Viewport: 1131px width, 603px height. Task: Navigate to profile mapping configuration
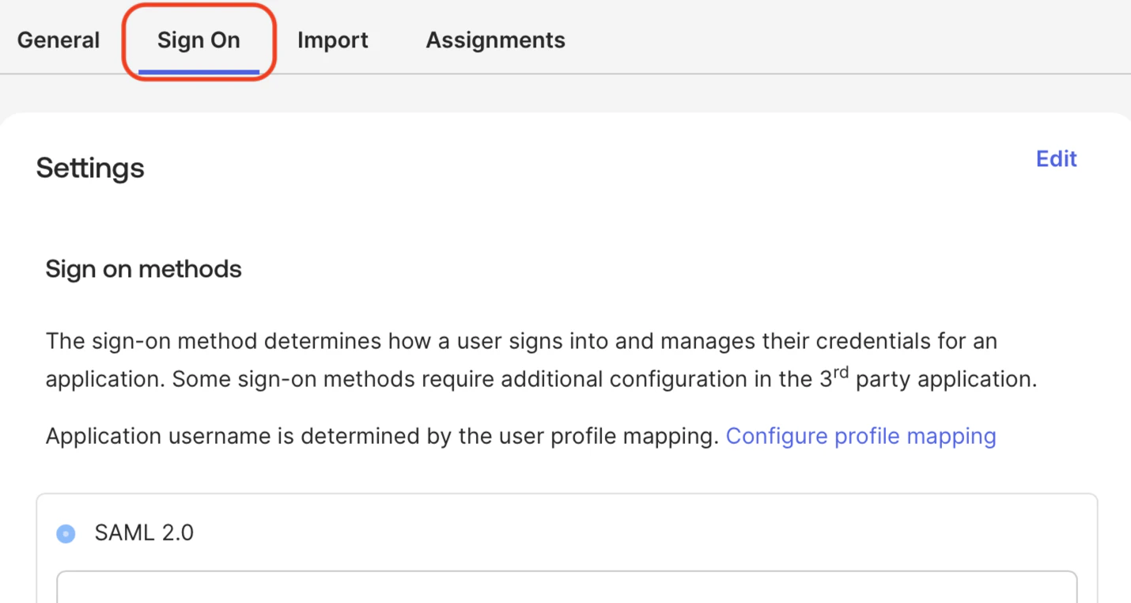(x=861, y=435)
